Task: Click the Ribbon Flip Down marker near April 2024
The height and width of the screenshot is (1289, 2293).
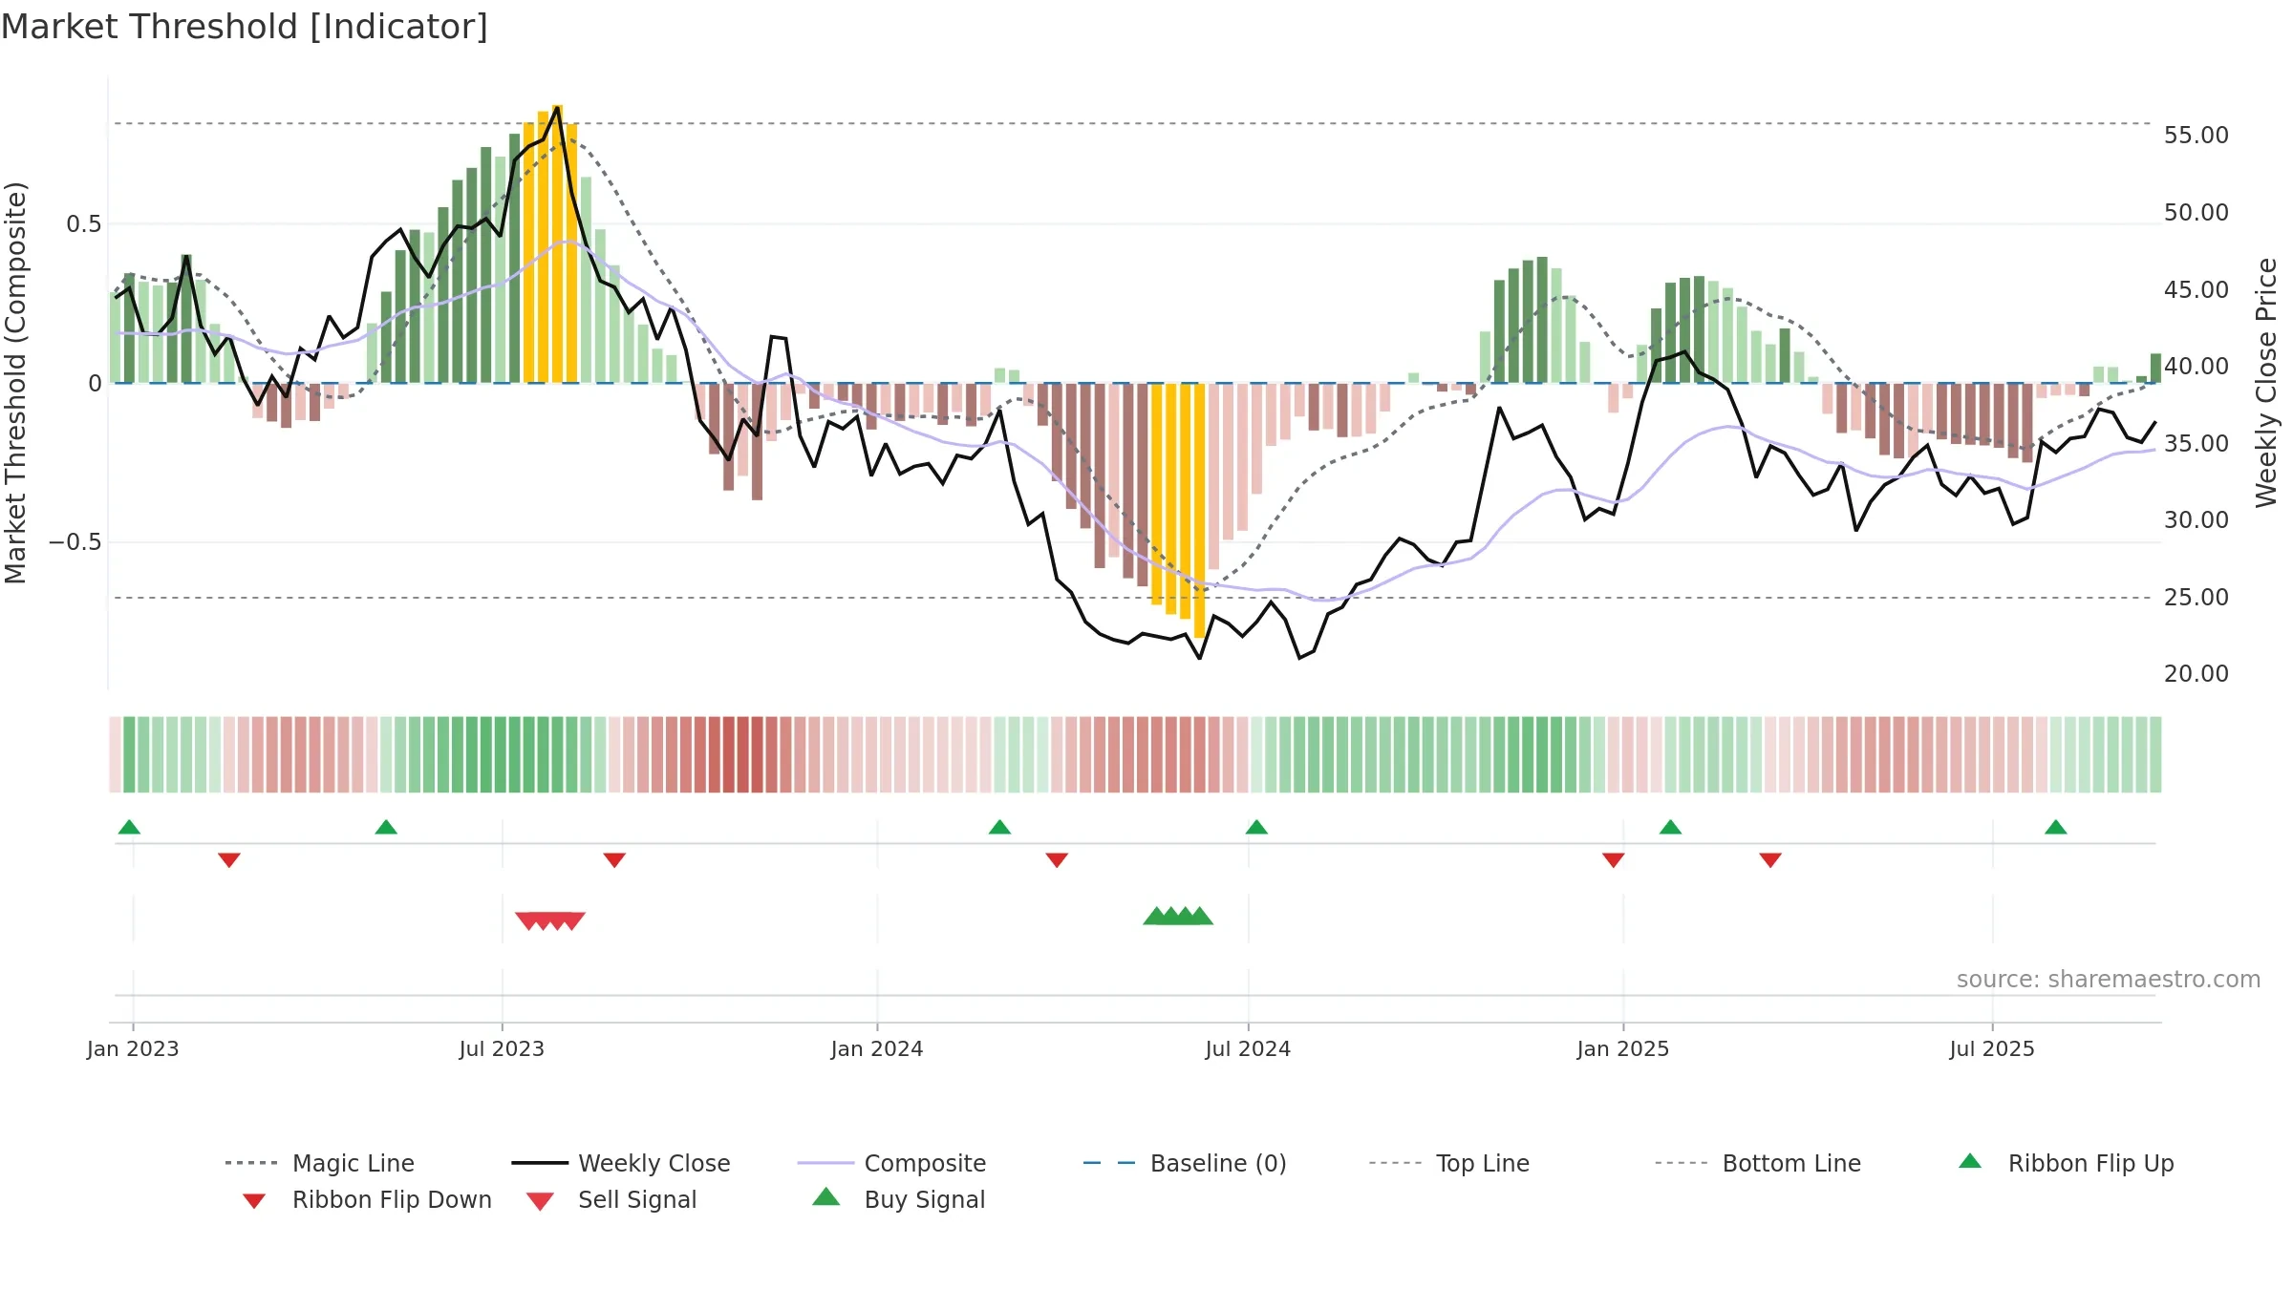Action: (x=1057, y=860)
